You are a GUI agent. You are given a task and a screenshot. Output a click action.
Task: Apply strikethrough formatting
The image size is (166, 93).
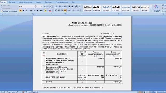tap(31, 10)
